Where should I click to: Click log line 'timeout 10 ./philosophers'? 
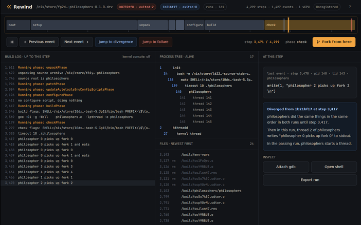click(x=78, y=133)
